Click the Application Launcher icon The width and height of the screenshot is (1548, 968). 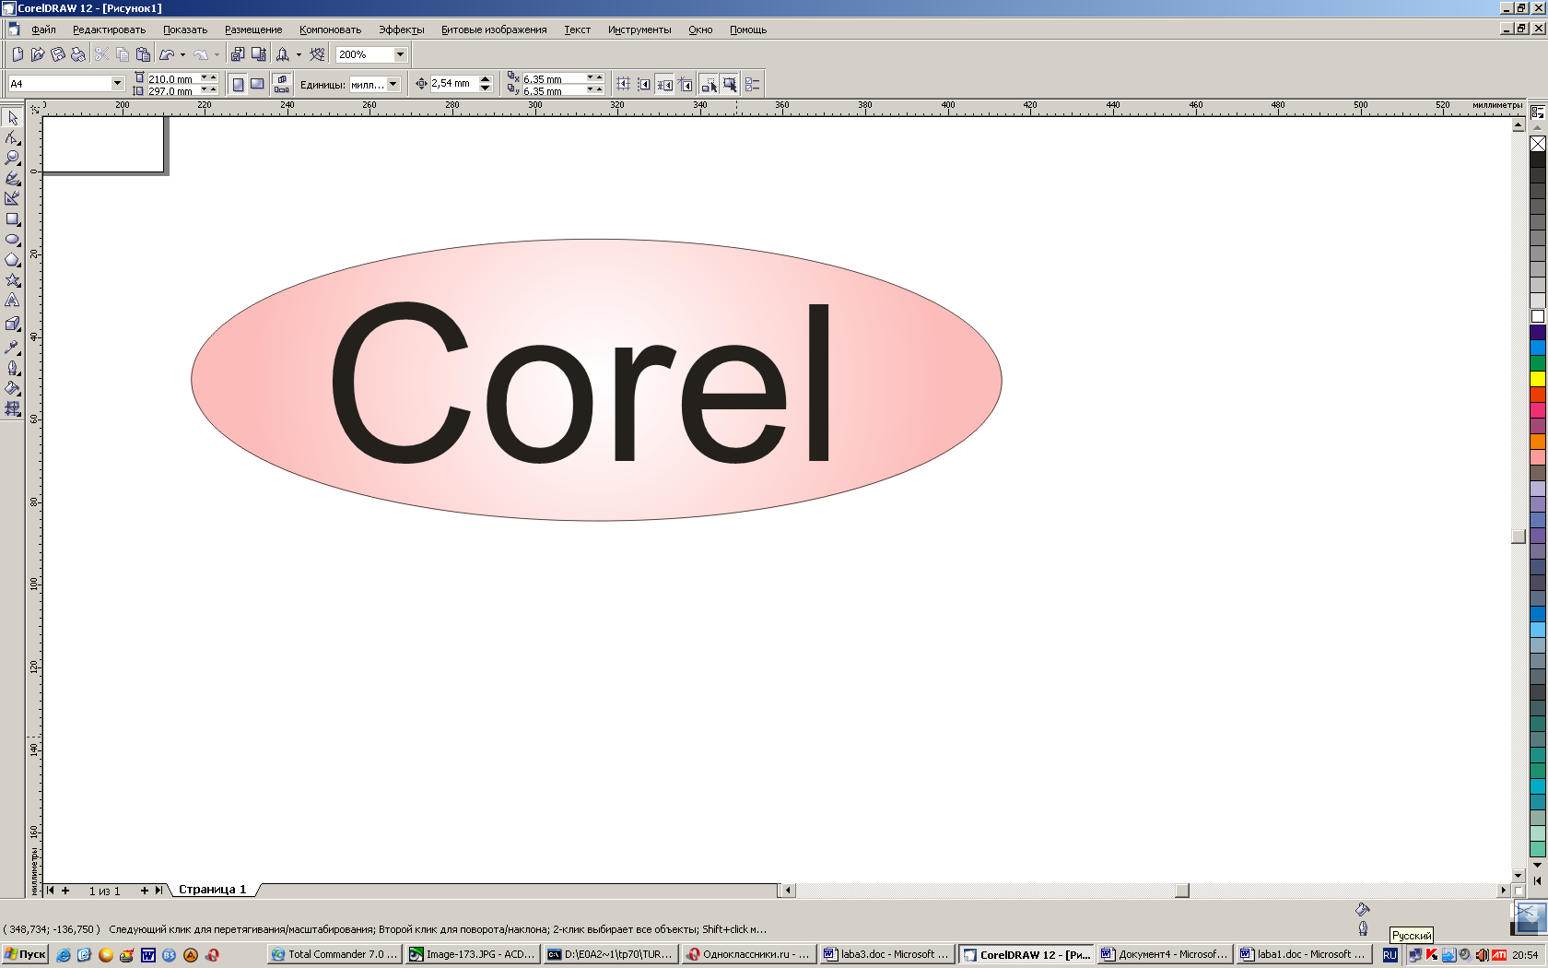(283, 54)
